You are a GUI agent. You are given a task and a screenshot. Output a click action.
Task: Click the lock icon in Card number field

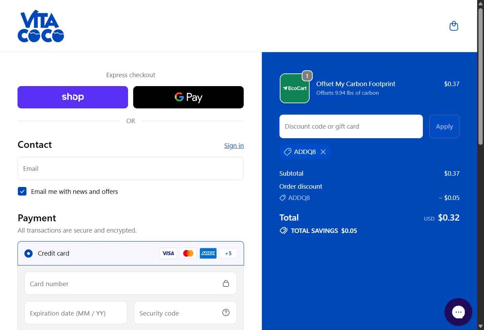click(x=226, y=283)
